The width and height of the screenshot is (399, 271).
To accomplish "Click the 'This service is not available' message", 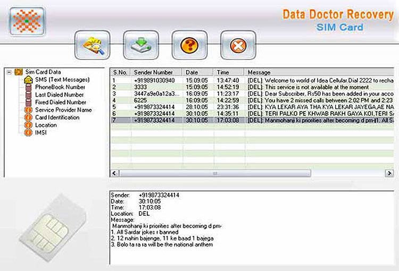I will click(308, 87).
